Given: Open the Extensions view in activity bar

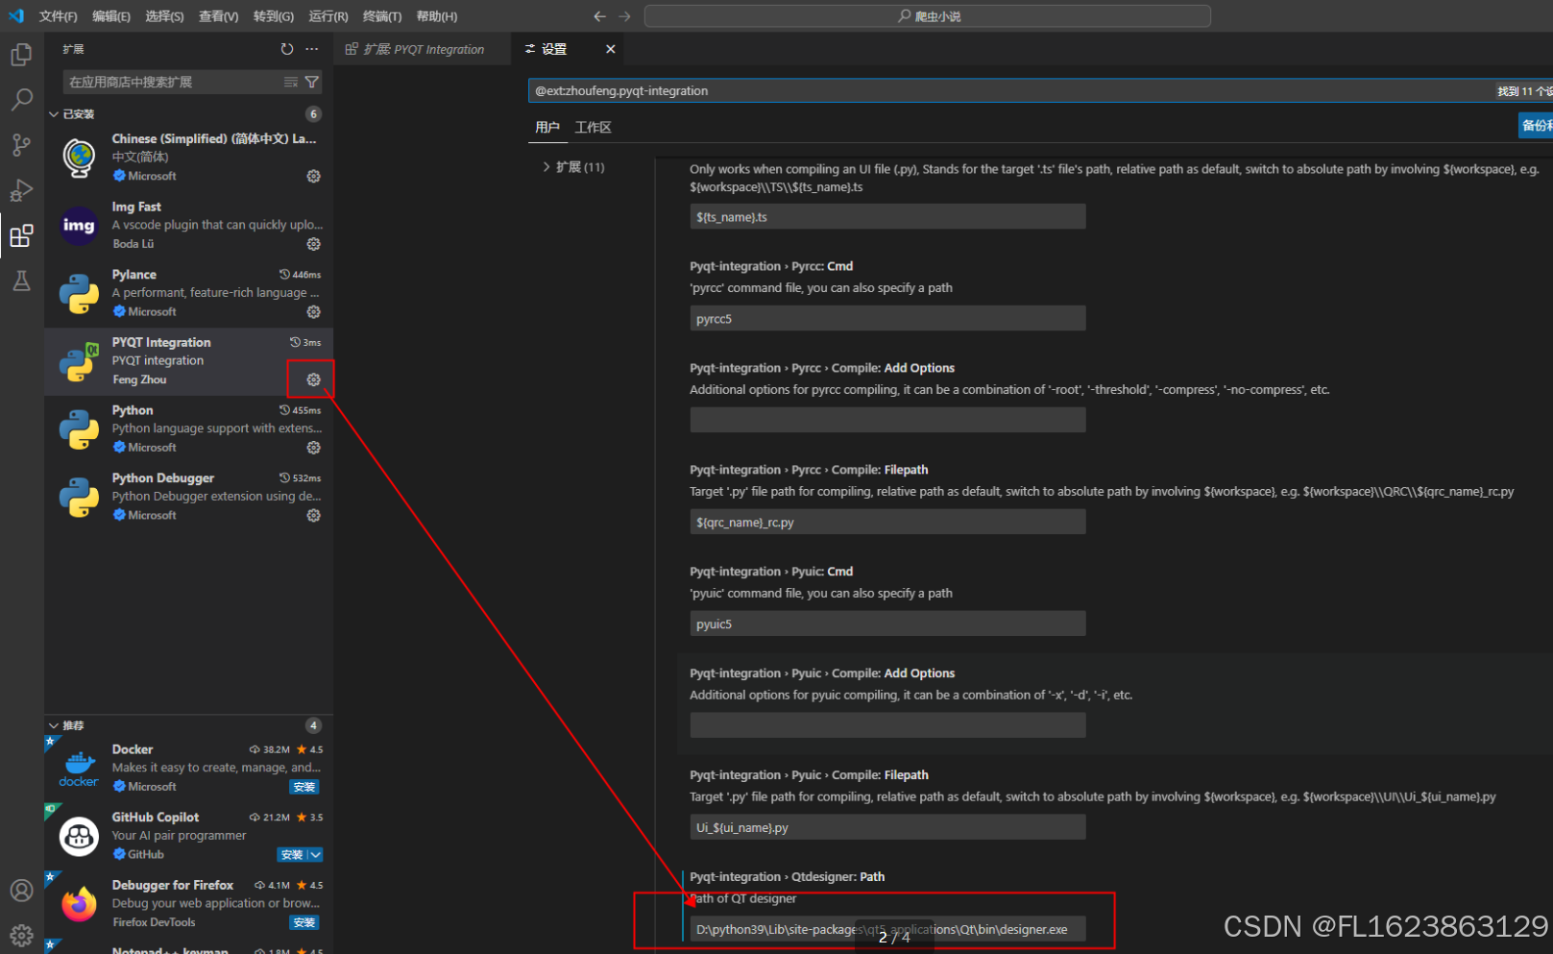Looking at the screenshot, I should [21, 235].
